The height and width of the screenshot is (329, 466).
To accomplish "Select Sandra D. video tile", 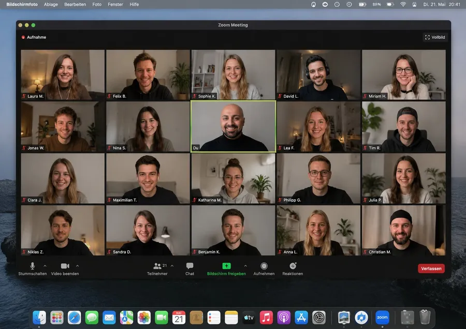I will (148, 230).
